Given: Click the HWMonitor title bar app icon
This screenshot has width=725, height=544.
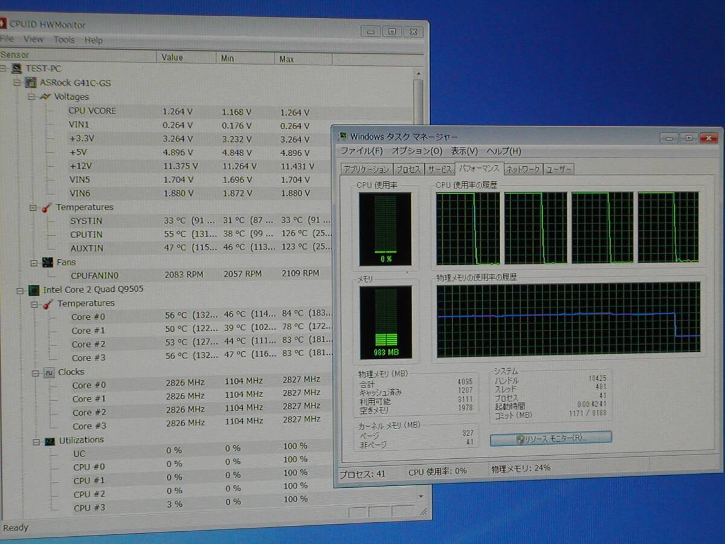Looking at the screenshot, I should [x=2, y=25].
